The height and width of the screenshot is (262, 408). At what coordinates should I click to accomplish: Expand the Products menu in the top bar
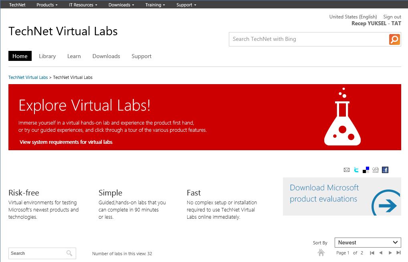[47, 5]
